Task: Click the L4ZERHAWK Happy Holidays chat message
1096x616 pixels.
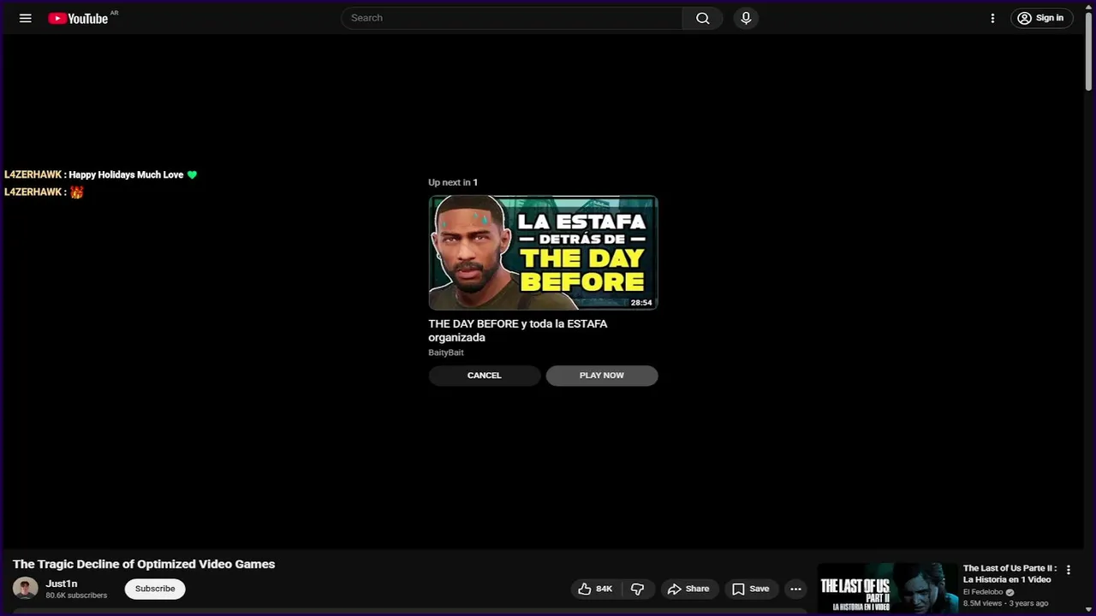Action: [x=100, y=175]
